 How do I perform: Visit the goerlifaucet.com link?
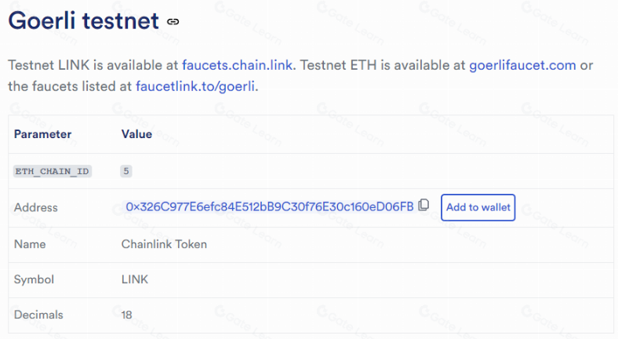click(x=522, y=65)
